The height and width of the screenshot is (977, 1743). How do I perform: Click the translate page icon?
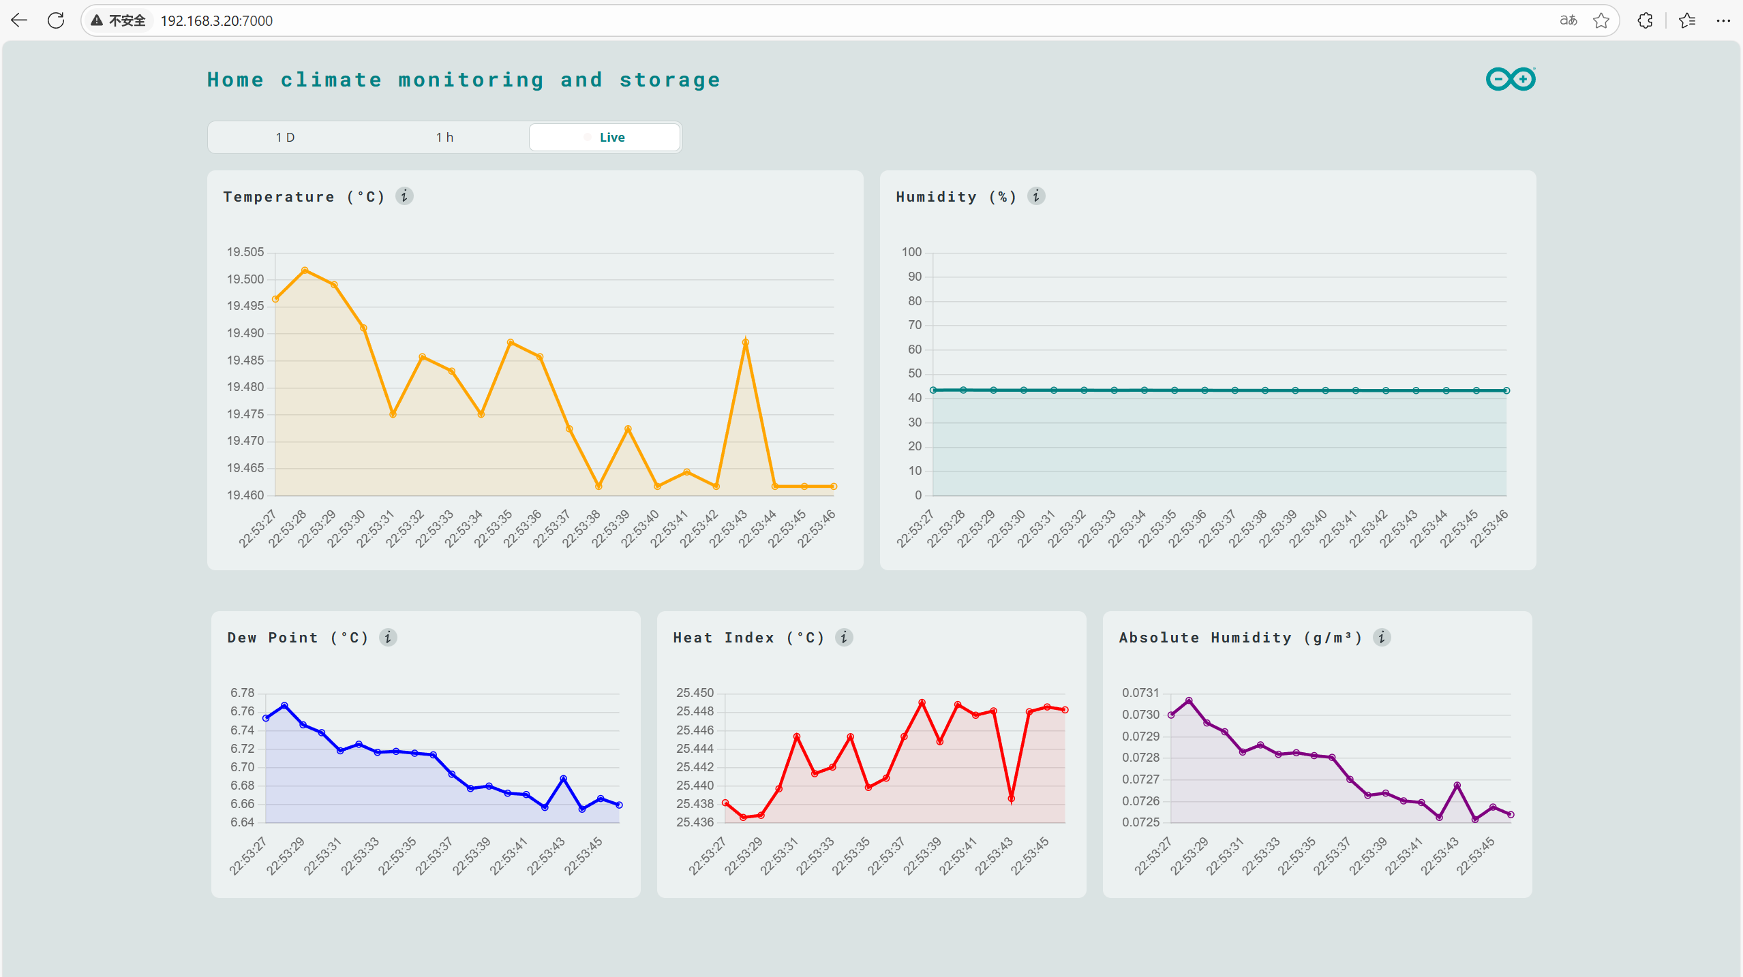[x=1568, y=20]
